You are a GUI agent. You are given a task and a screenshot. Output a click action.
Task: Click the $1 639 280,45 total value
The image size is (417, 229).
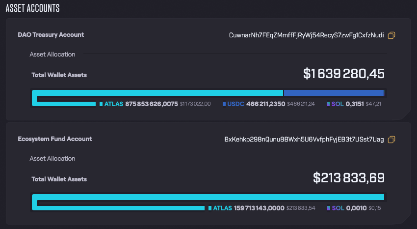pyautogui.click(x=343, y=74)
